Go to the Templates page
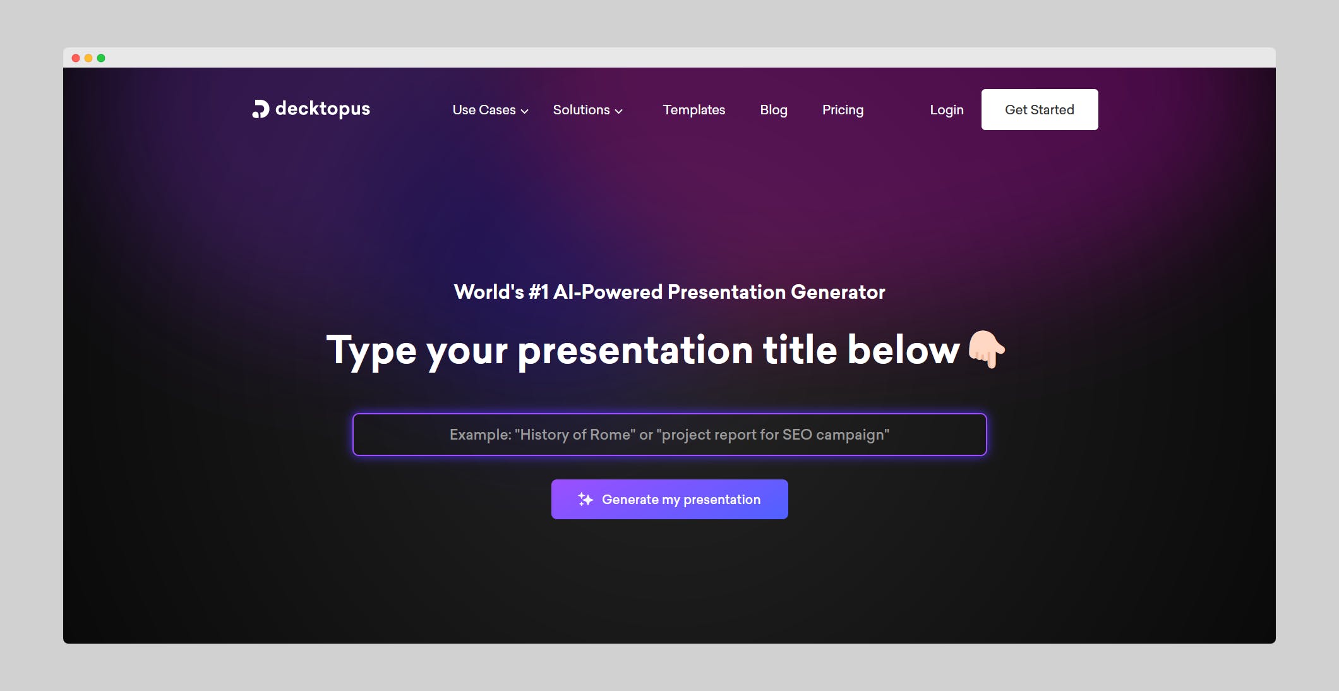Viewport: 1339px width, 691px height. 694,110
